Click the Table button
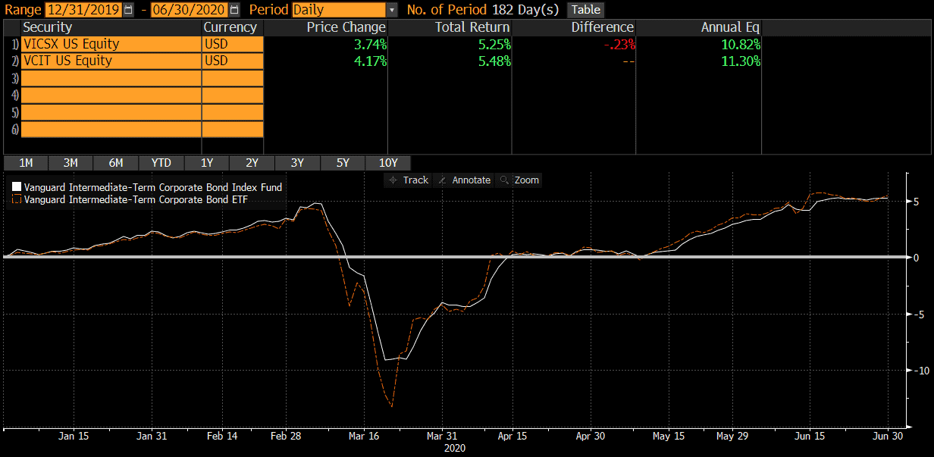Viewport: 934px width, 457px height. pyautogui.click(x=585, y=10)
